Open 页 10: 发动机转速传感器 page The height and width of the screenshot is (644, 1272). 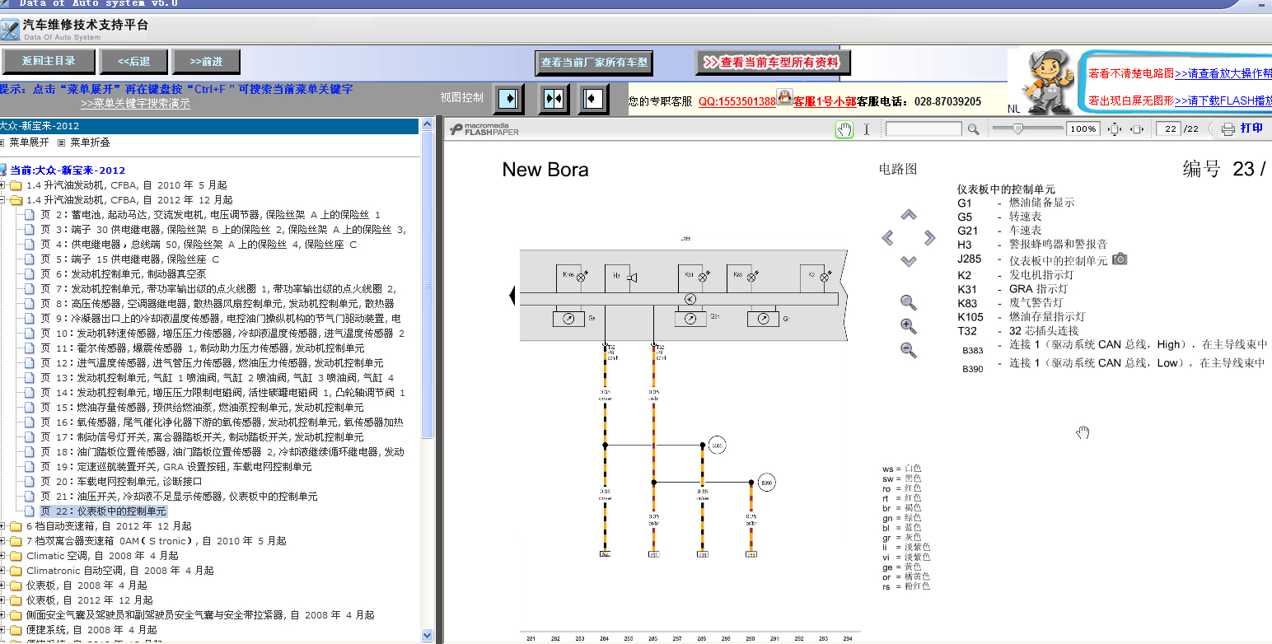[x=222, y=334]
